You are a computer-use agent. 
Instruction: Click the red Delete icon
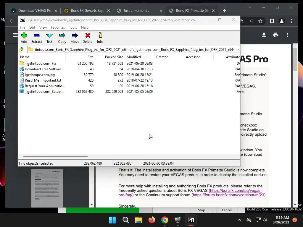(88, 38)
